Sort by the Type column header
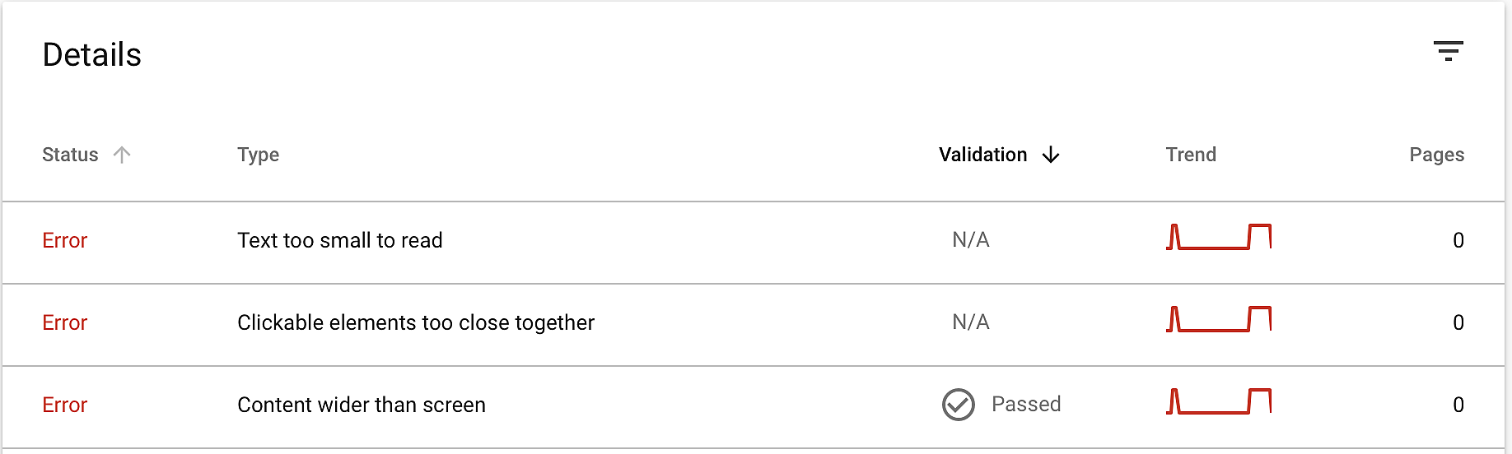Viewport: 1512px width, 454px height. tap(259, 155)
